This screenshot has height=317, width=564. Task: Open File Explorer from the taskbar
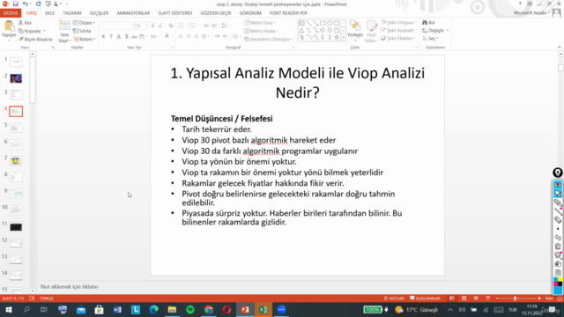(172, 309)
